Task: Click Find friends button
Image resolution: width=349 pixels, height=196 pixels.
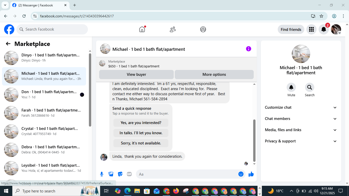Action: (291, 29)
